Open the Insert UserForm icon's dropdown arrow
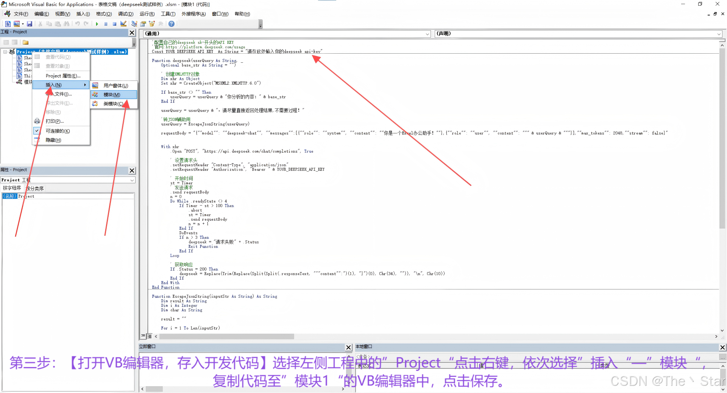Viewport: 727px width, 393px height. tap(23, 24)
